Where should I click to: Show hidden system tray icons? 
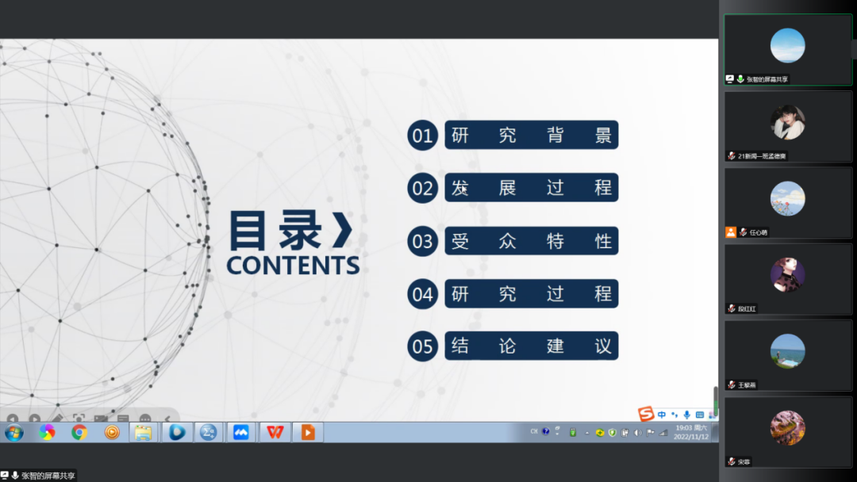tap(587, 432)
